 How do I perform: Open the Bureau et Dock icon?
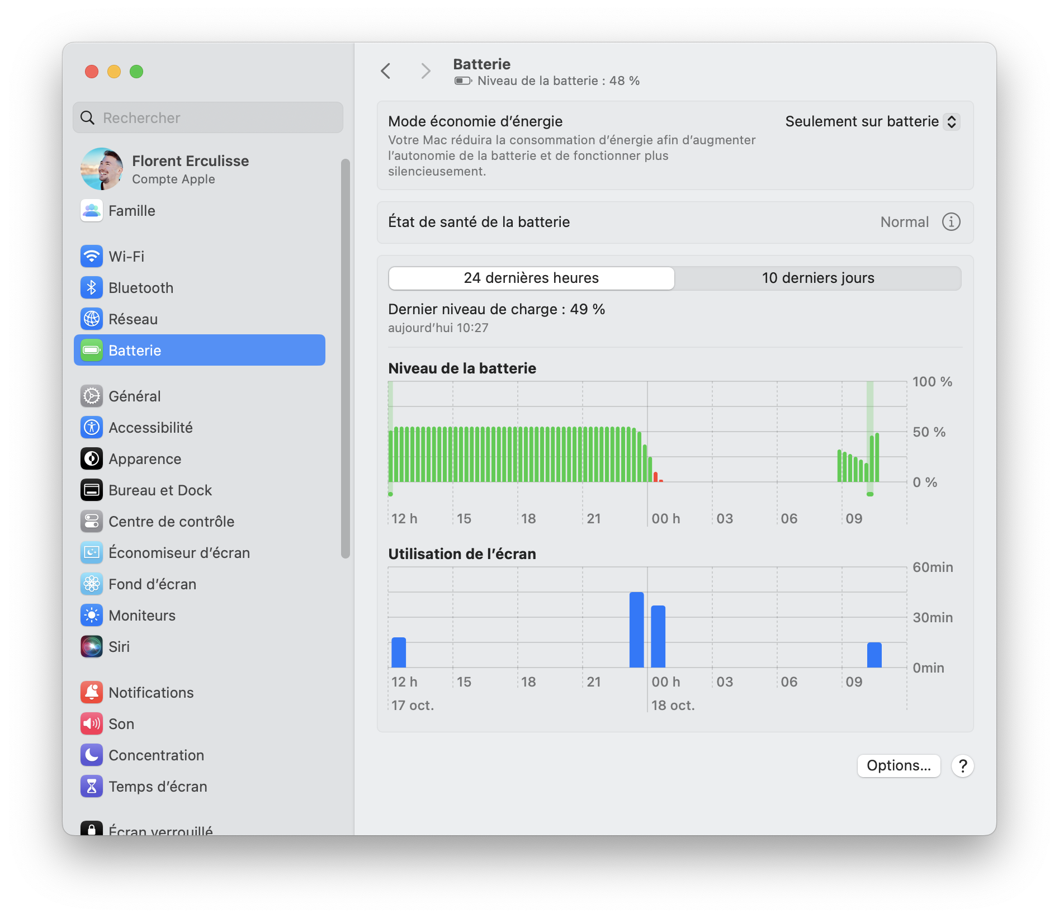pos(92,490)
